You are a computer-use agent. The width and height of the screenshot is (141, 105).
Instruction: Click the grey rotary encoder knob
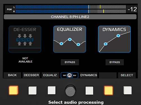70,90
